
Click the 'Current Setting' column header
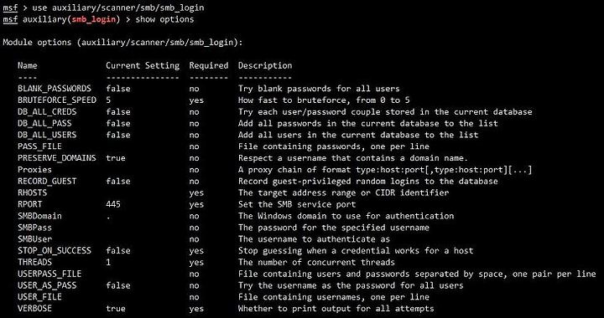(143, 65)
